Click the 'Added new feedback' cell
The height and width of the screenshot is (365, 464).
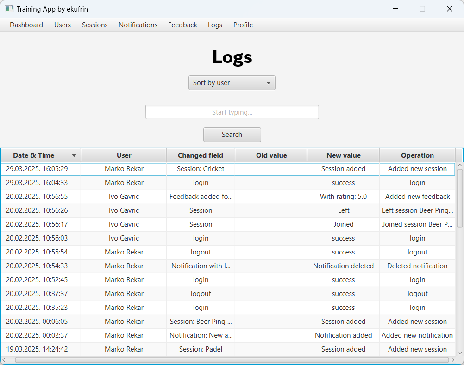(x=417, y=197)
